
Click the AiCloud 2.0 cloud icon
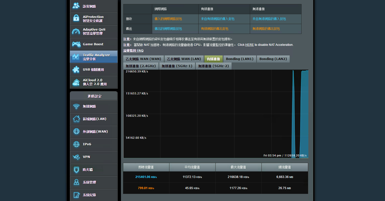coord(76,82)
